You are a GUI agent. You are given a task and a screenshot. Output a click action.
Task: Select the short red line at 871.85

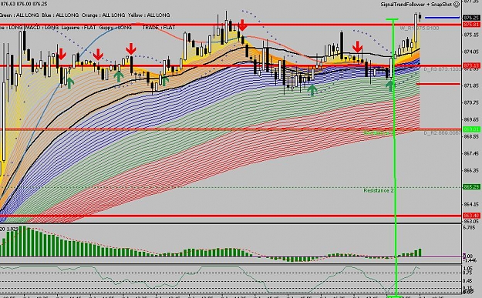(438, 84)
